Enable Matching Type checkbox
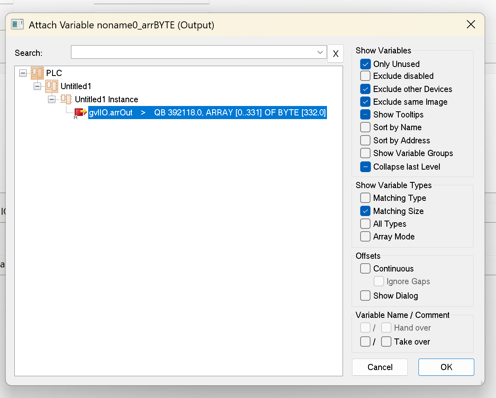496x398 pixels. point(365,198)
